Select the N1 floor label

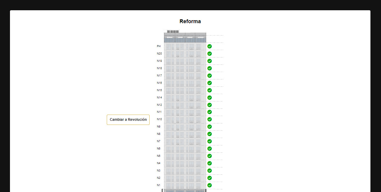point(159,185)
